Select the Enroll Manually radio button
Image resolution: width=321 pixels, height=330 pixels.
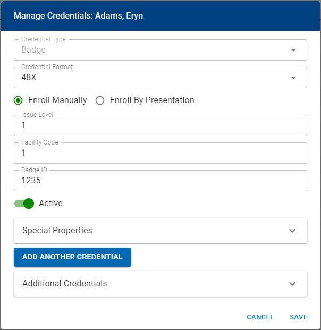pyautogui.click(x=19, y=100)
